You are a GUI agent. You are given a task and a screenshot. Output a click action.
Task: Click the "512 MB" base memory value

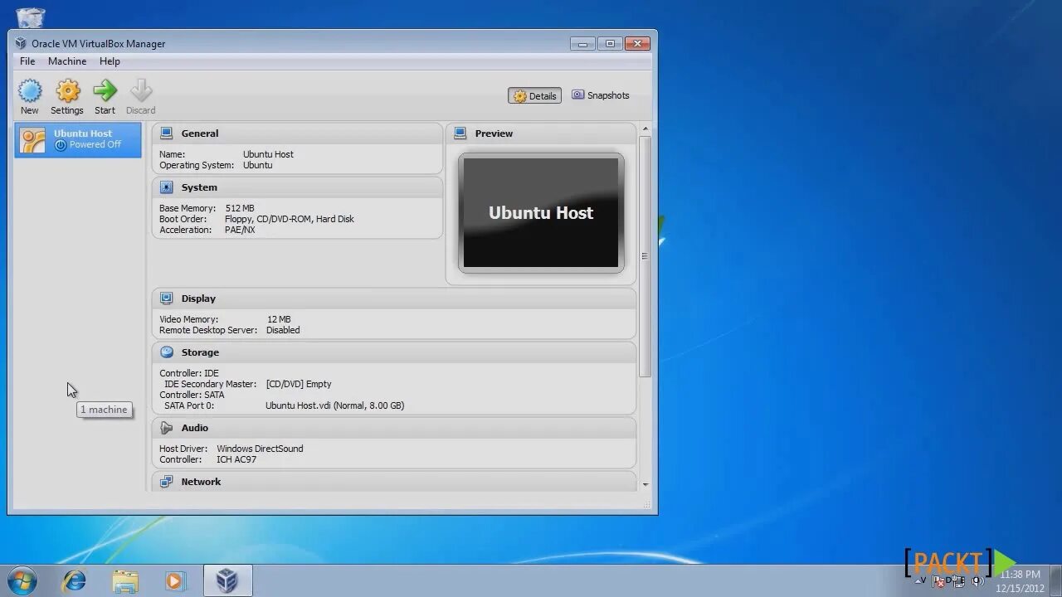click(240, 208)
